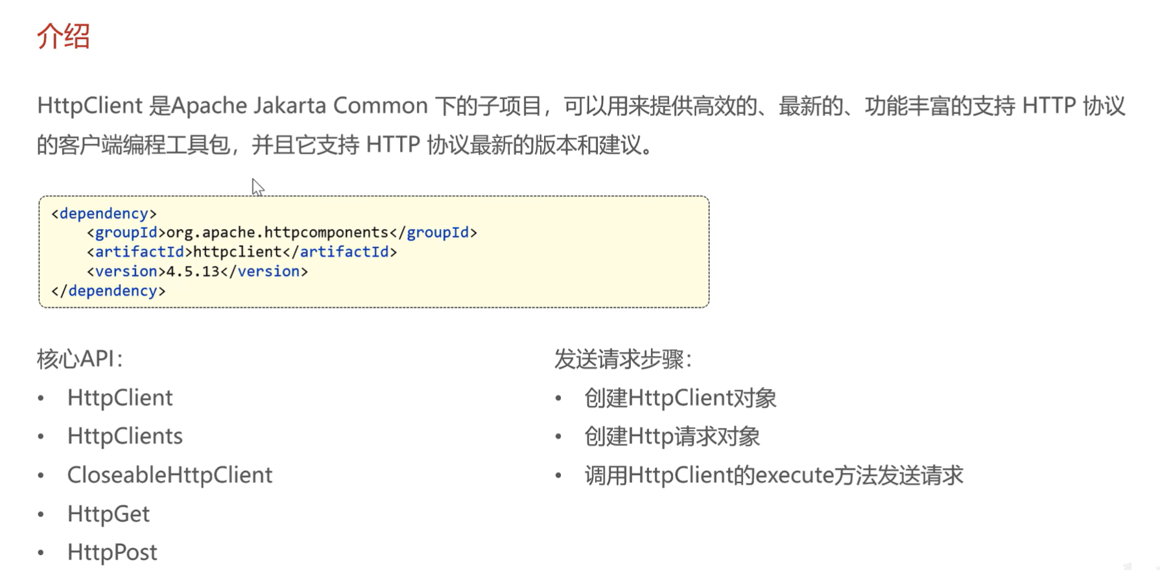1160x570 pixels.
Task: Click the HttpGet bullet item
Action: coord(108,514)
